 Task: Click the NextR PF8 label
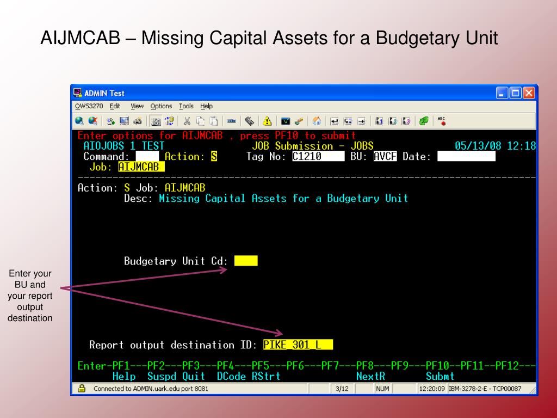370,376
